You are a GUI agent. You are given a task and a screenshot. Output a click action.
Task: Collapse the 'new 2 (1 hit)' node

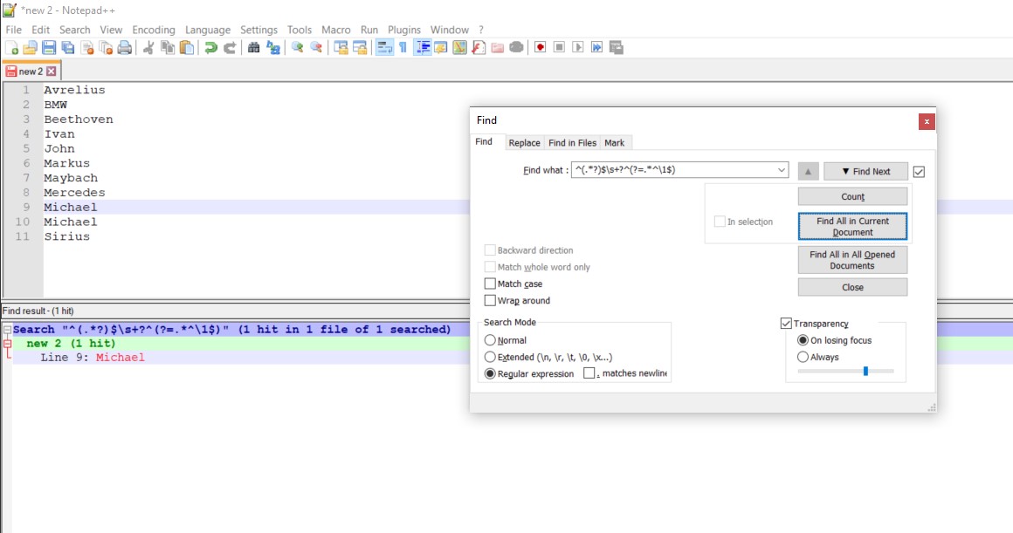coord(7,344)
